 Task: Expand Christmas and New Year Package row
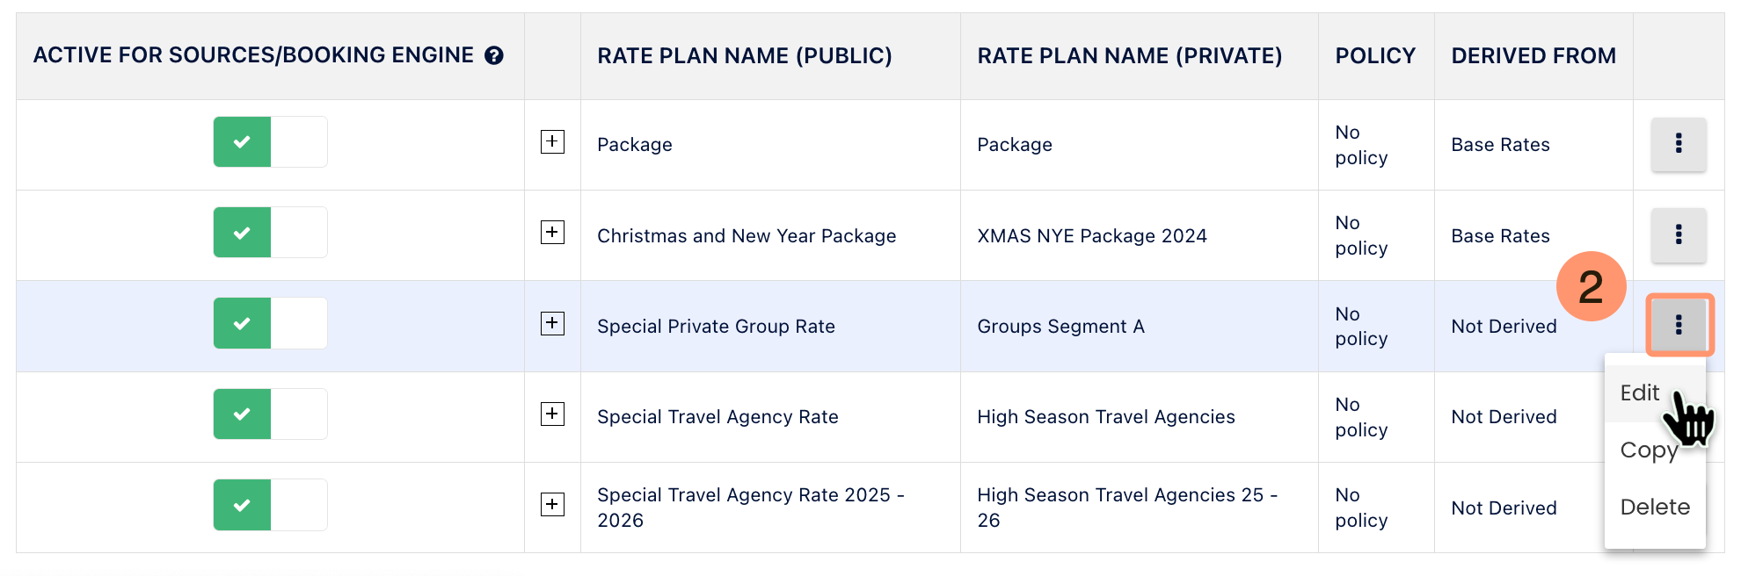[552, 232]
